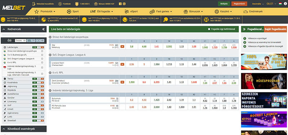288x135 pixels.
Task: Open Bónuszok dropdown menu
Action: tap(193, 11)
